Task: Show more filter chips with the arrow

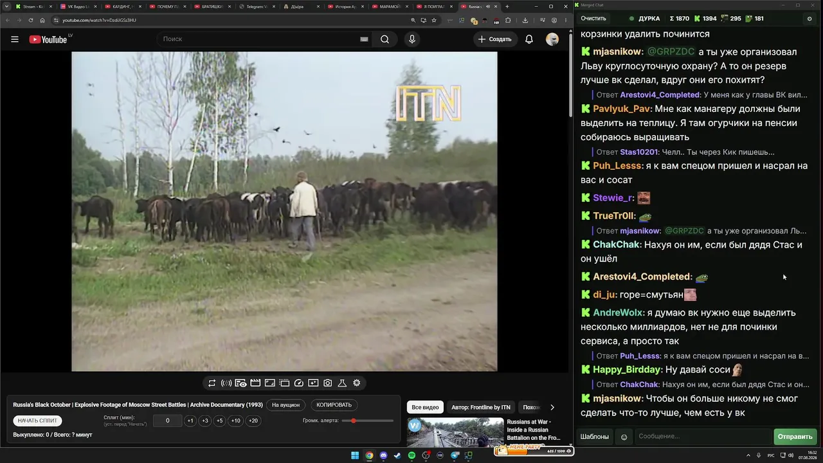Action: 552,407
